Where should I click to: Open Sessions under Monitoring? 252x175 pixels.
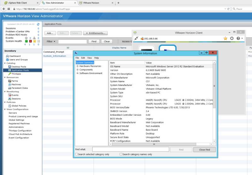pyautogui.click(x=16, y=99)
